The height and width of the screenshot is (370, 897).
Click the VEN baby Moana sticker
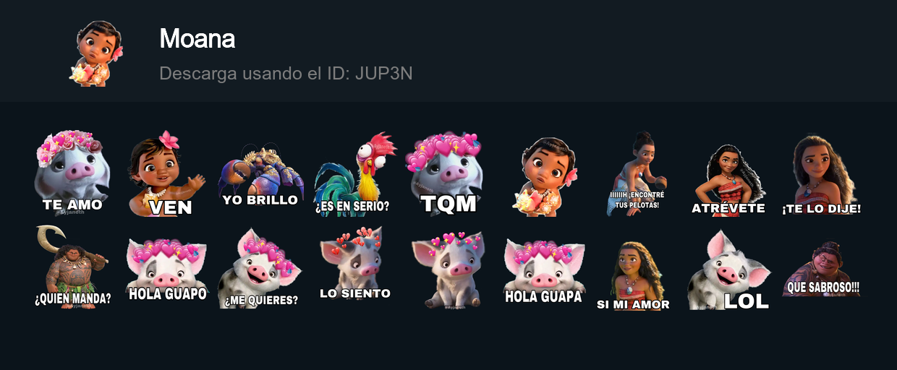(x=166, y=173)
